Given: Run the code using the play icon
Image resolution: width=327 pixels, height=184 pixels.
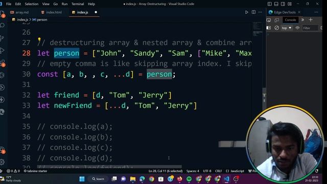Looking at the screenshot, I should point(246,12).
